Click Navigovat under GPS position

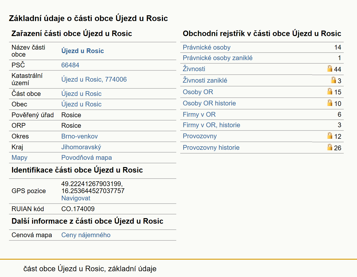point(76,198)
